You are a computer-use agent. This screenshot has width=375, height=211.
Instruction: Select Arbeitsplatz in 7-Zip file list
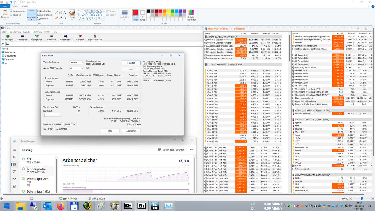[x=9, y=52]
